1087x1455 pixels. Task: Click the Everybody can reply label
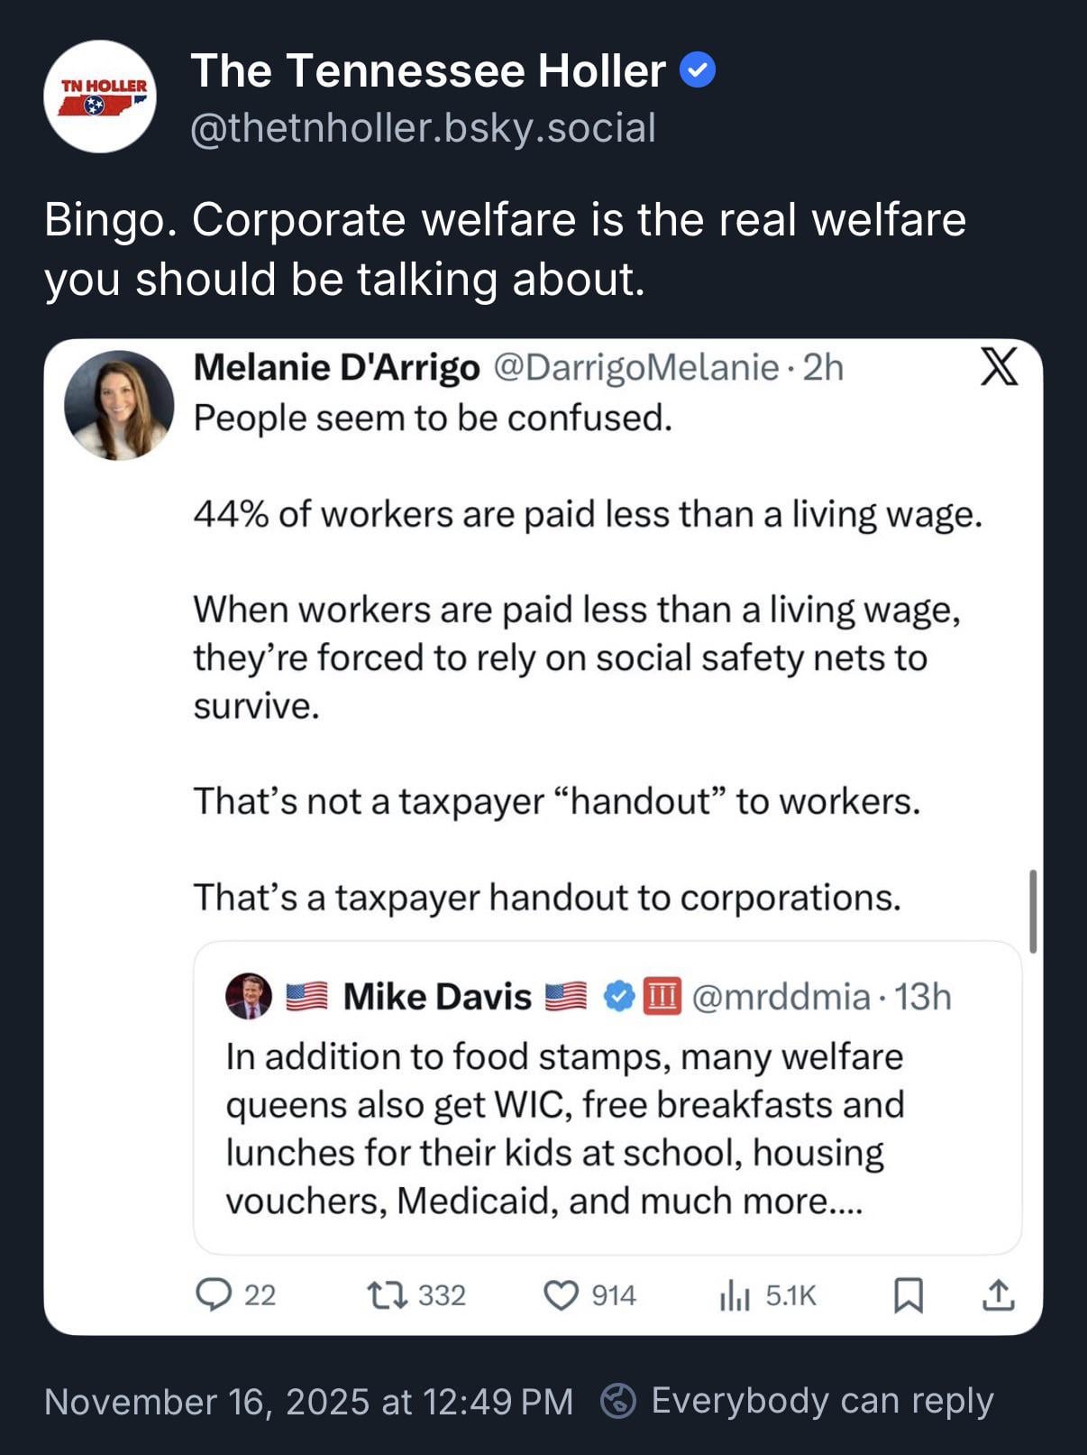point(822,1401)
